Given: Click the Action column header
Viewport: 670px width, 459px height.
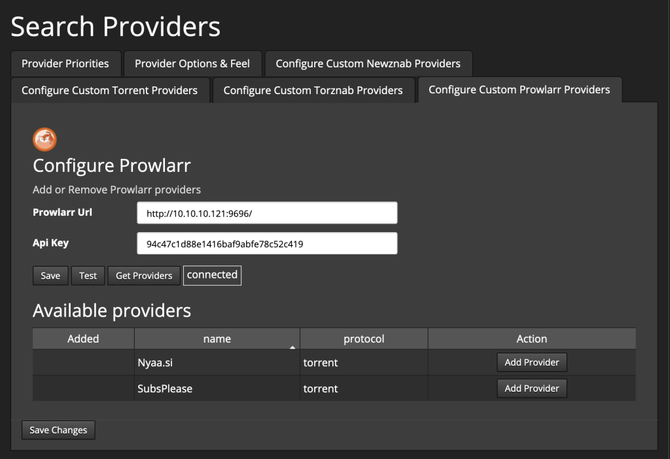Looking at the screenshot, I should click(x=531, y=339).
